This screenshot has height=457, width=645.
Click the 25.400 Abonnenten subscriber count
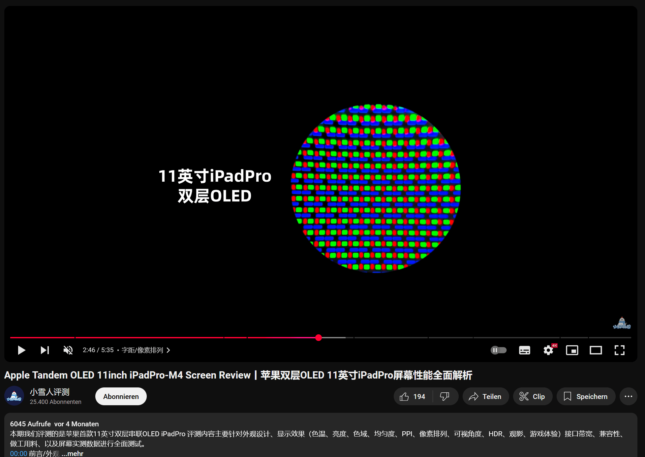[55, 402]
